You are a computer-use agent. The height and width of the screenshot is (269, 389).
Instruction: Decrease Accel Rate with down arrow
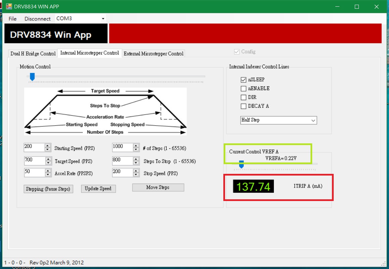(48, 175)
